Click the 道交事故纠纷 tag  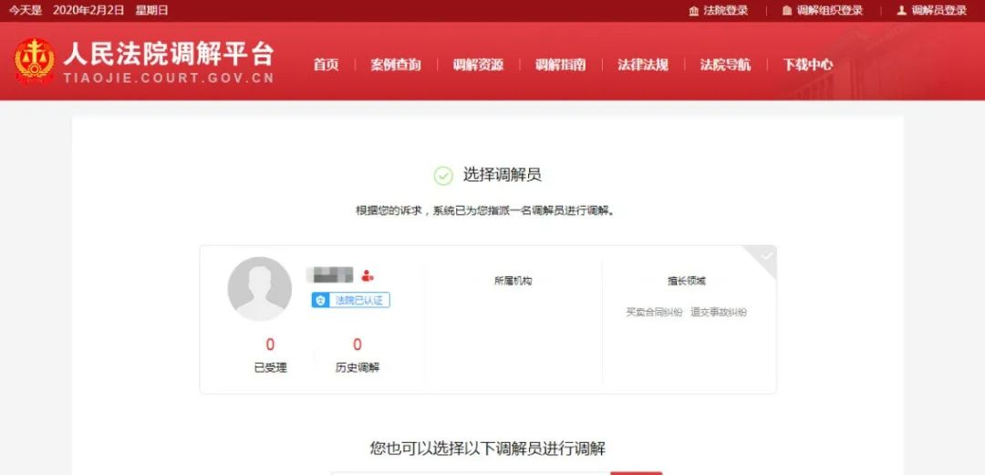pos(719,313)
